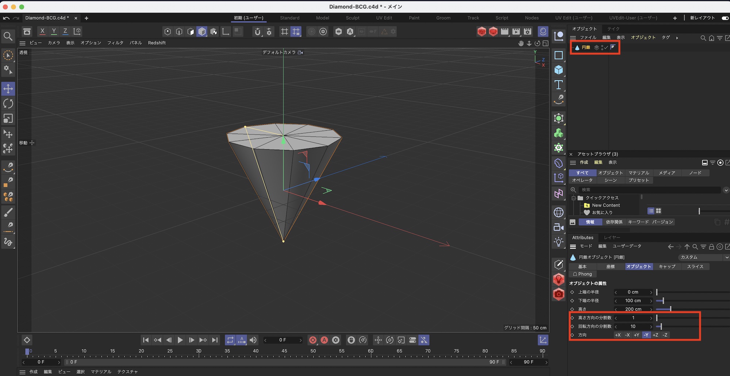Set cone direction to -Y
Image resolution: width=730 pixels, height=376 pixels.
[646, 335]
